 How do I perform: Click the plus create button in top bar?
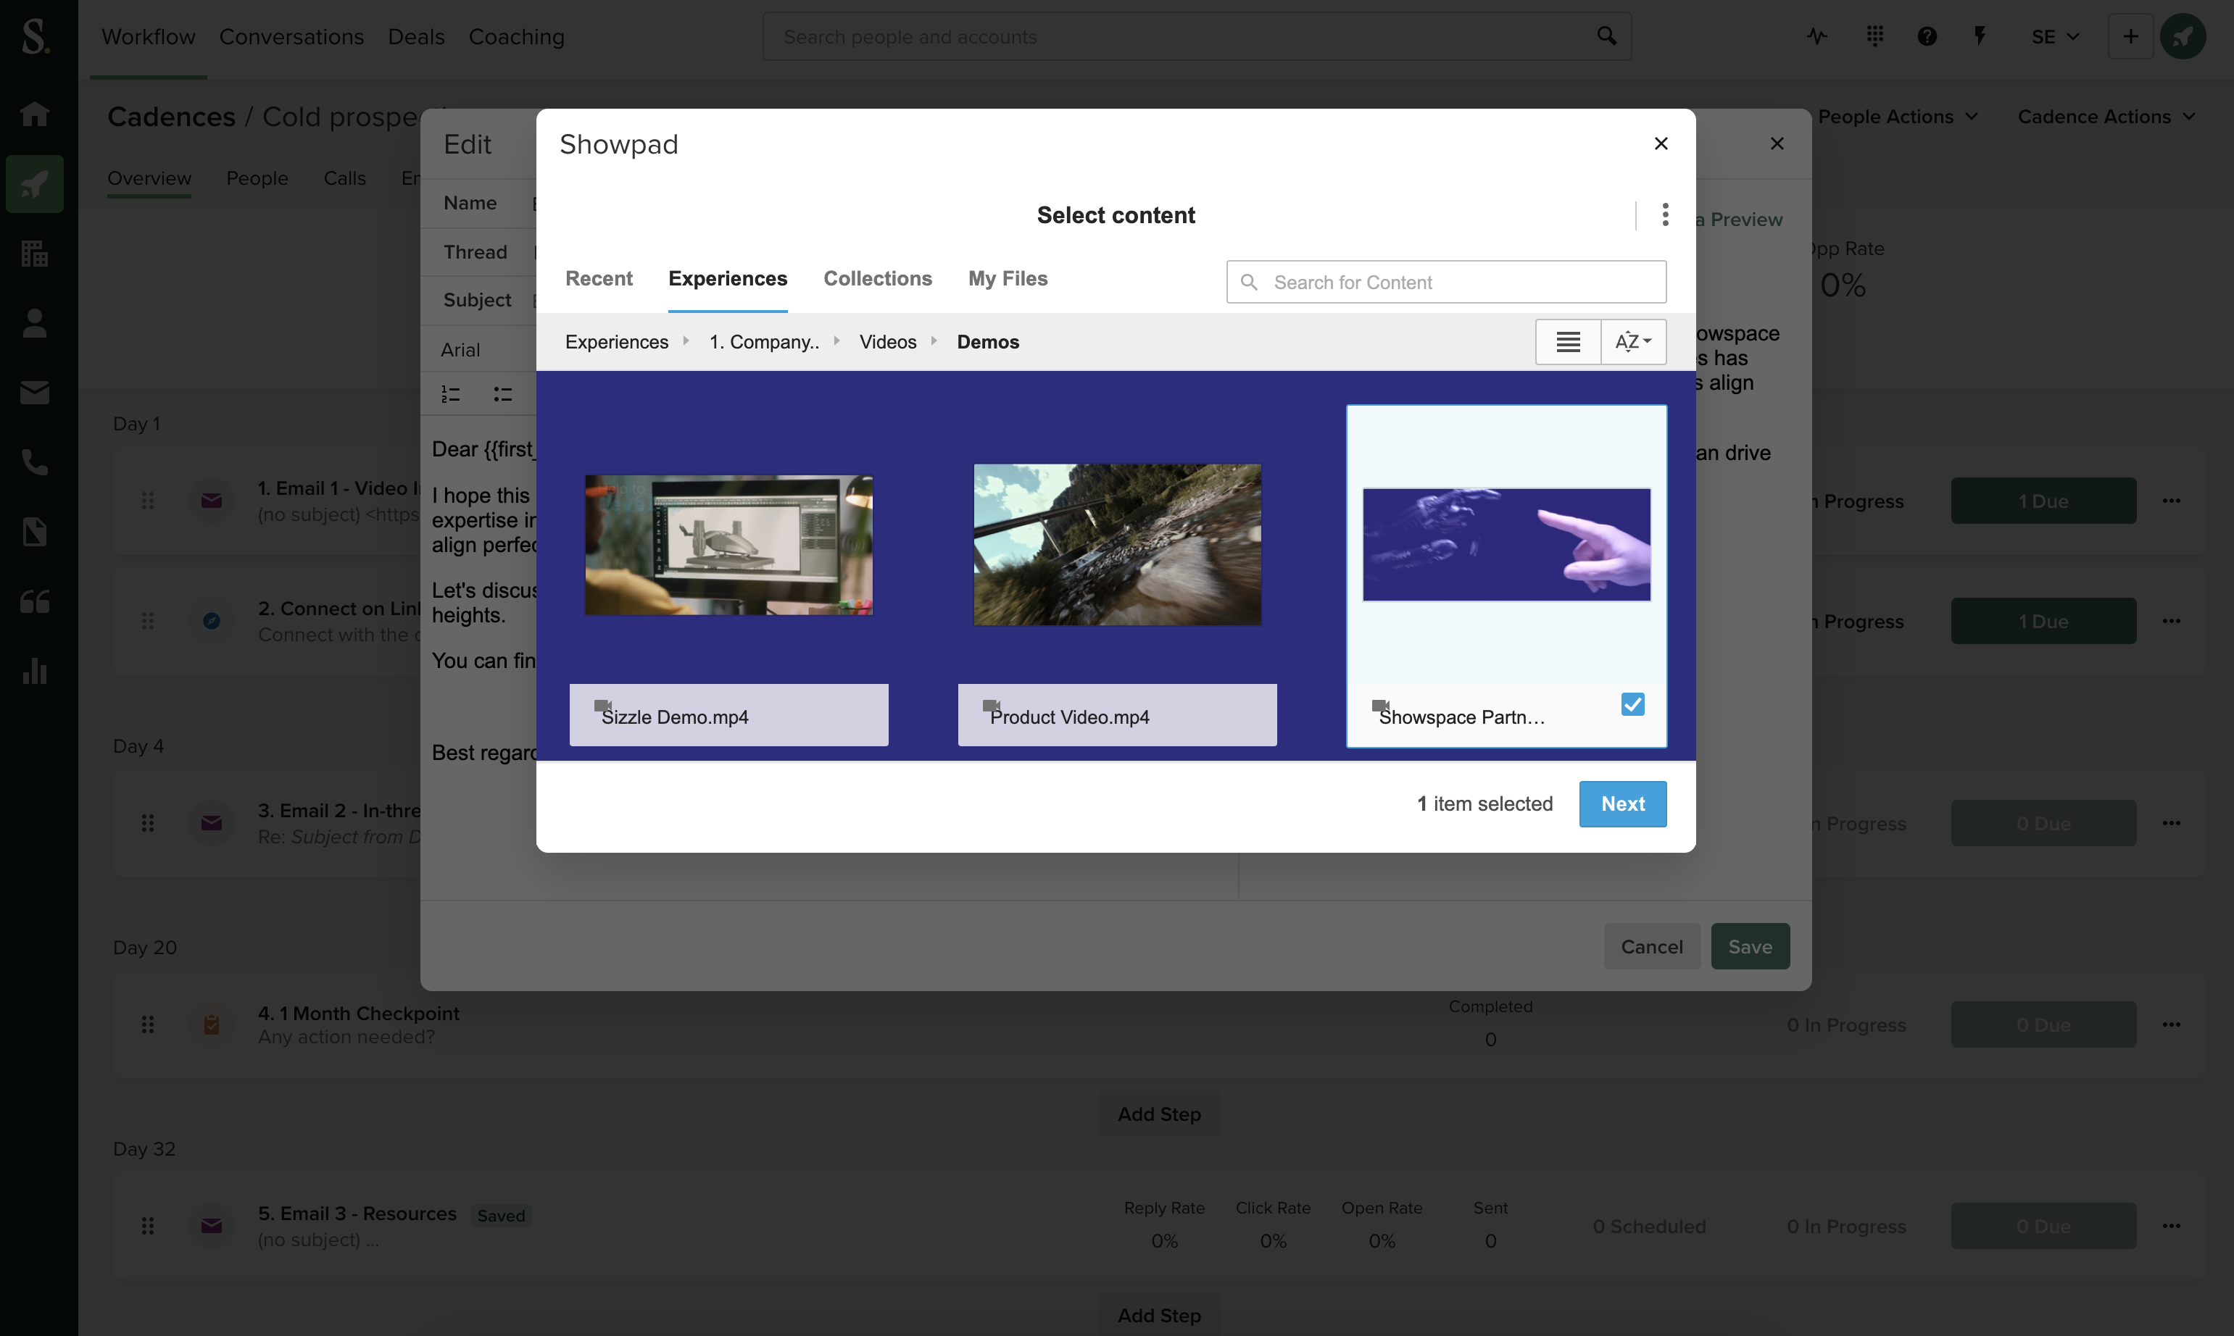click(2130, 36)
